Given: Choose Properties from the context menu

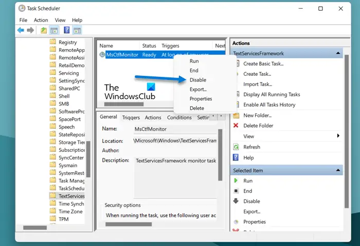Looking at the screenshot, I should click(201, 98).
